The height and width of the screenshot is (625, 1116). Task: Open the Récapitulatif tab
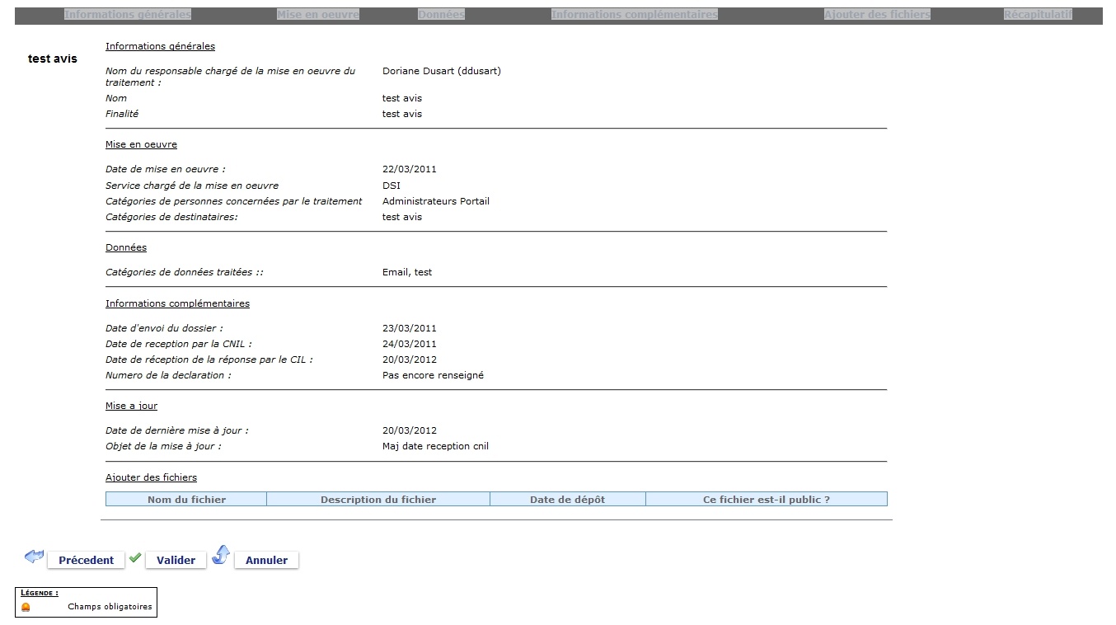tap(1038, 15)
